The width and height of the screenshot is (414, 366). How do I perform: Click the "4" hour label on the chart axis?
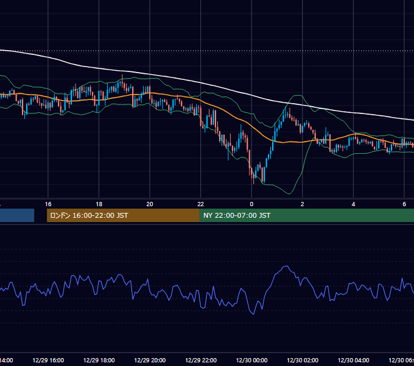353,204
